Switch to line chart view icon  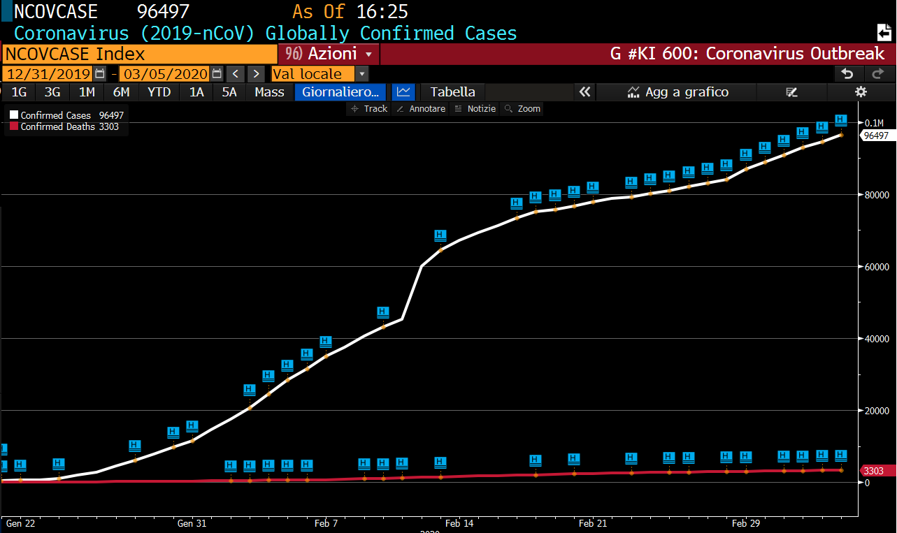pyautogui.click(x=403, y=92)
